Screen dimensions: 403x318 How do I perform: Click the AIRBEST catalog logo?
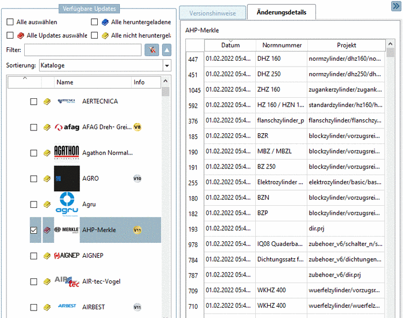pos(67,306)
